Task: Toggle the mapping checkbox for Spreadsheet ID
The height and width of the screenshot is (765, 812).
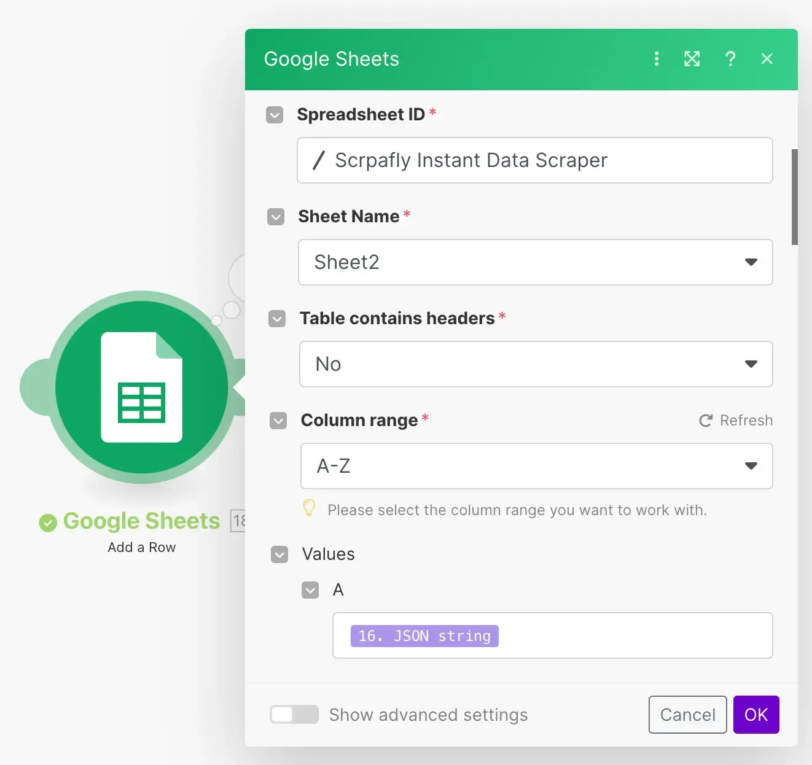Action: pyautogui.click(x=275, y=115)
